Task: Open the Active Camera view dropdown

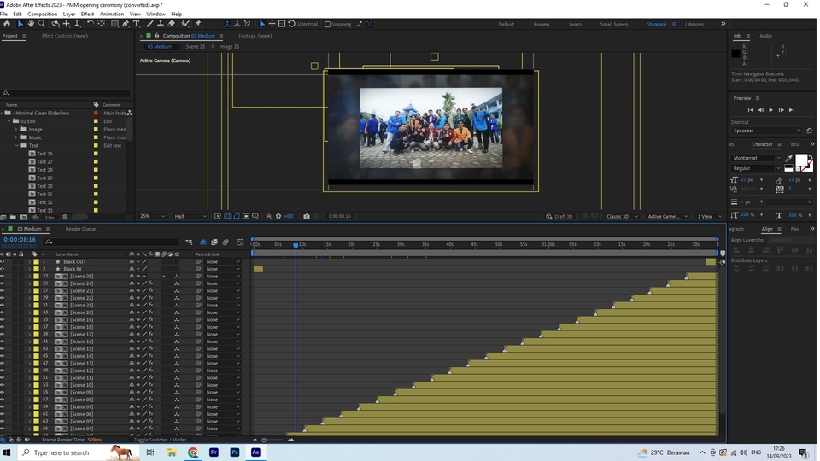Action: (x=667, y=216)
